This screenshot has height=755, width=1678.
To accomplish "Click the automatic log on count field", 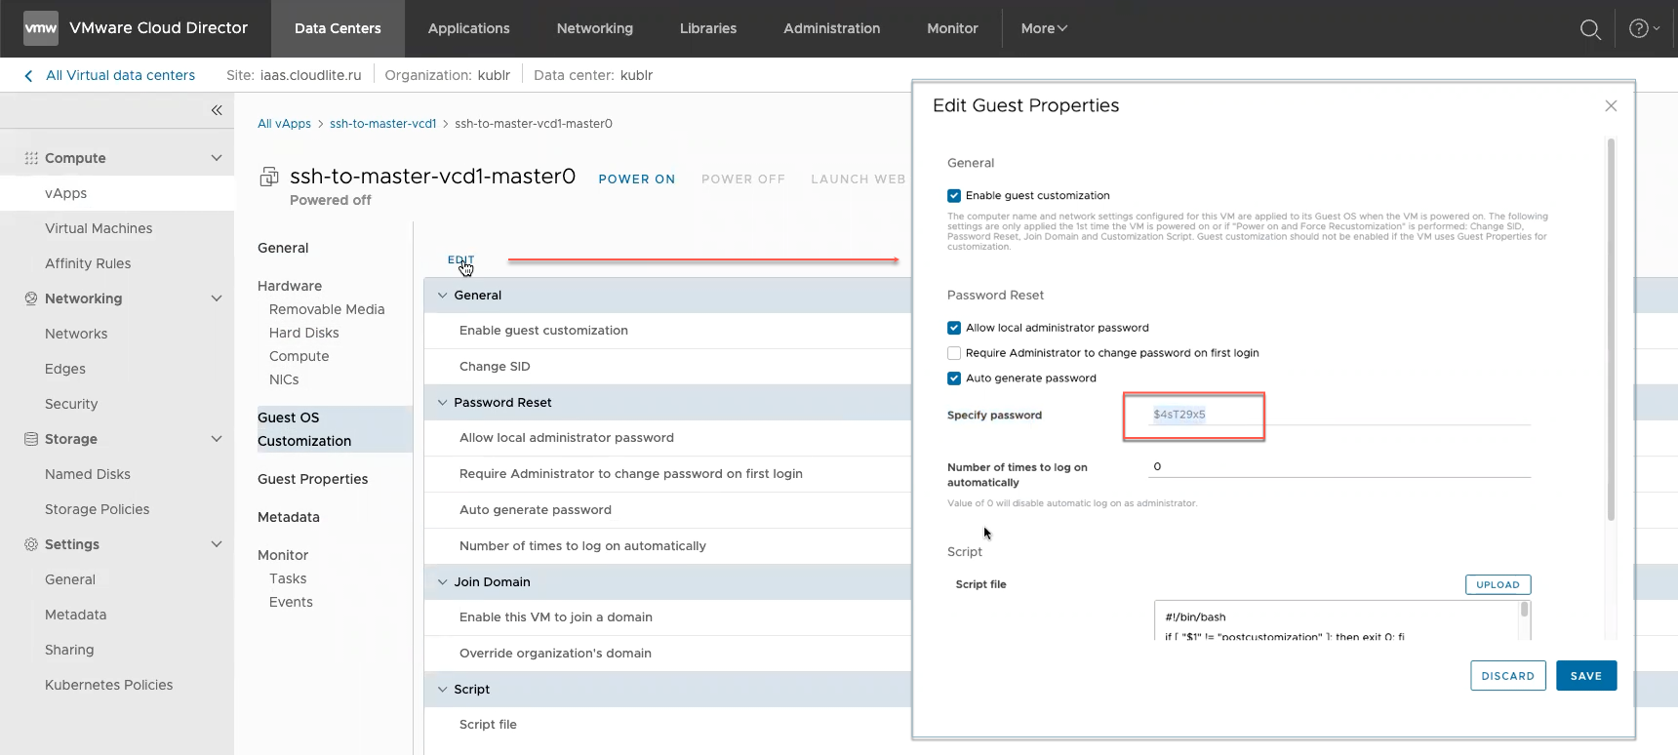I will [1338, 466].
